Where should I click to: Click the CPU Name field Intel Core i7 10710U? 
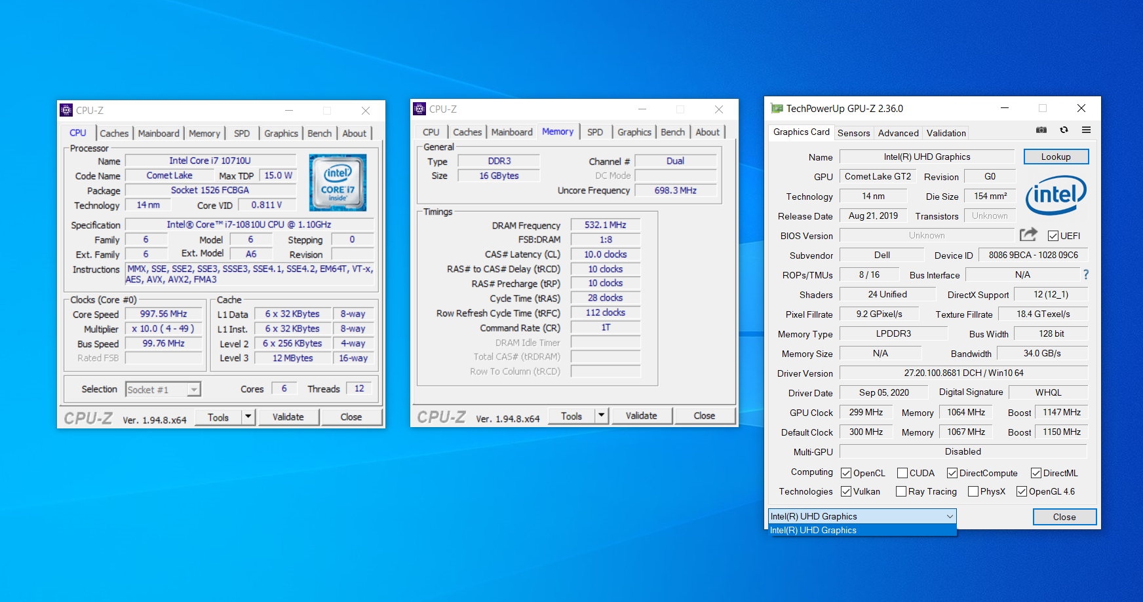(x=210, y=160)
